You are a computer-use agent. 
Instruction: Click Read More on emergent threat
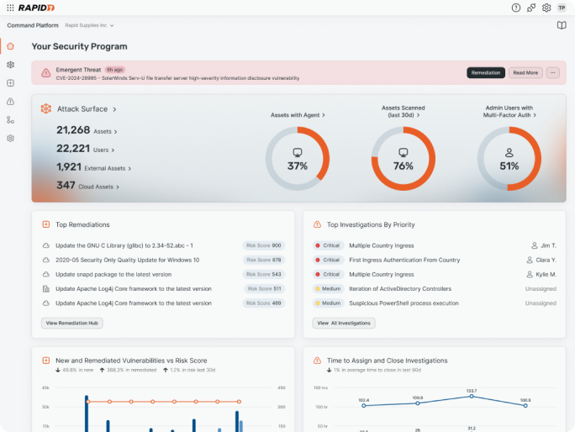click(525, 73)
